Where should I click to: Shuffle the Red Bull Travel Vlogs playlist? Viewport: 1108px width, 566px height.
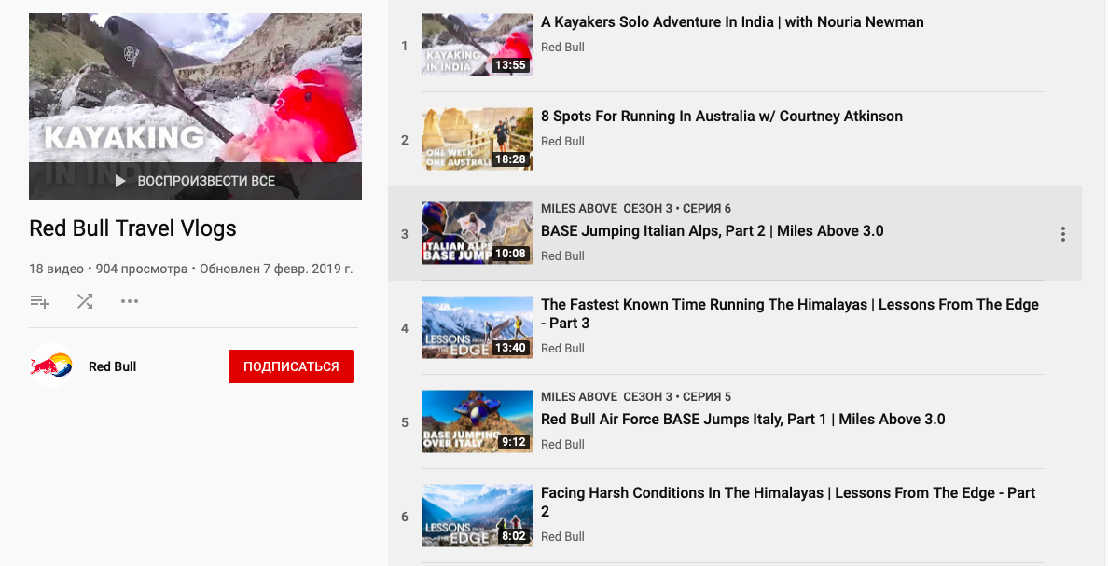pyautogui.click(x=85, y=302)
